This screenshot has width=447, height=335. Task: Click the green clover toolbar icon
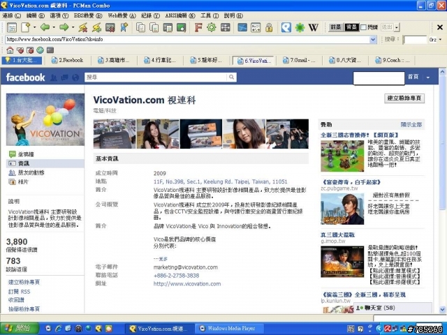(x=300, y=27)
